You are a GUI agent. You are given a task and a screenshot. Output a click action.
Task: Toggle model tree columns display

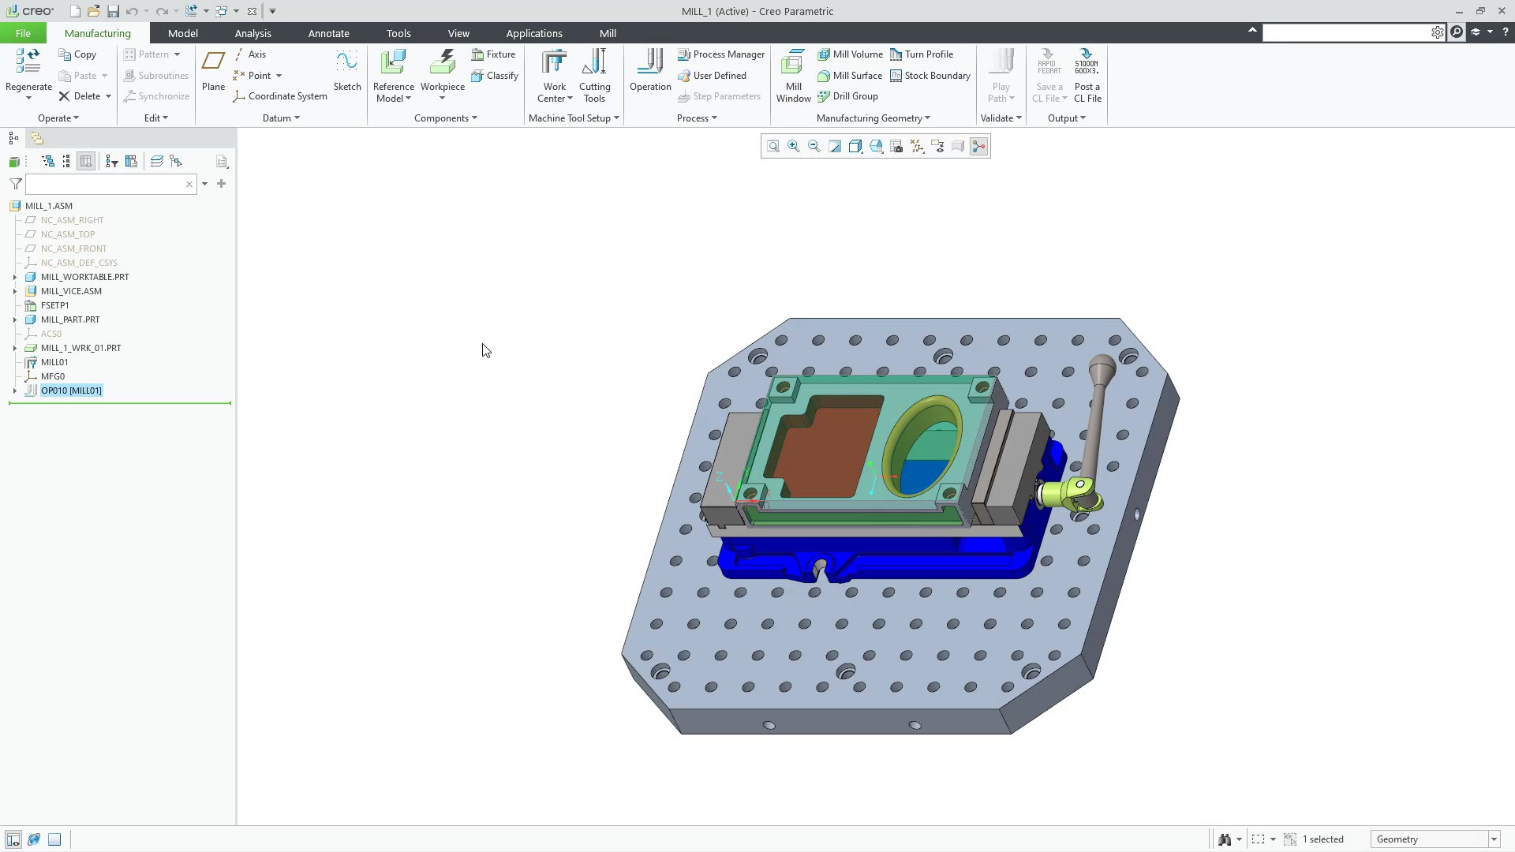(86, 161)
